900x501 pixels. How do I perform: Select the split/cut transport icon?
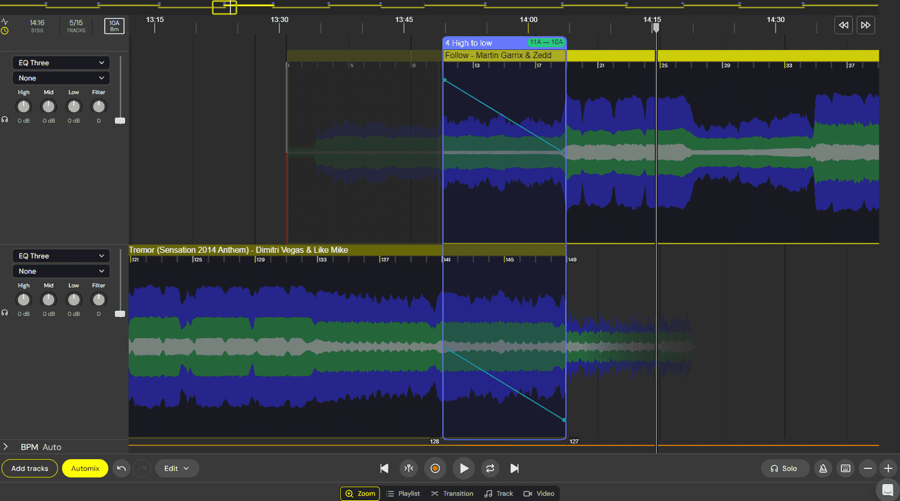[x=409, y=468]
